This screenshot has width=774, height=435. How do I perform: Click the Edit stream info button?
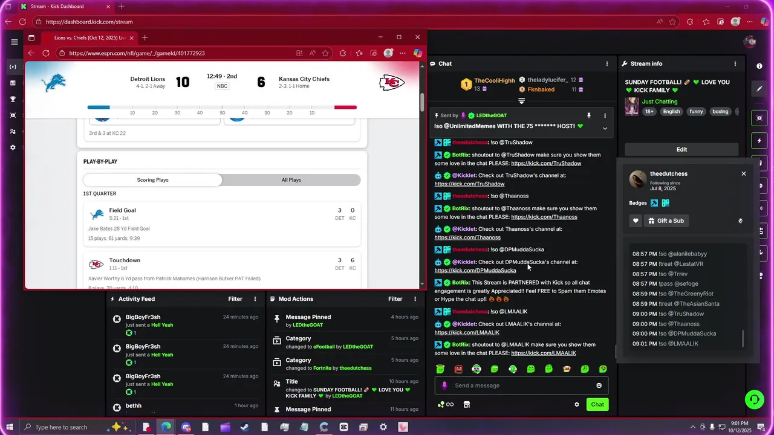pyautogui.click(x=681, y=149)
